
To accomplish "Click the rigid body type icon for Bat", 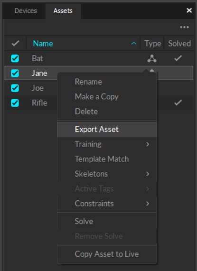I will (152, 58).
